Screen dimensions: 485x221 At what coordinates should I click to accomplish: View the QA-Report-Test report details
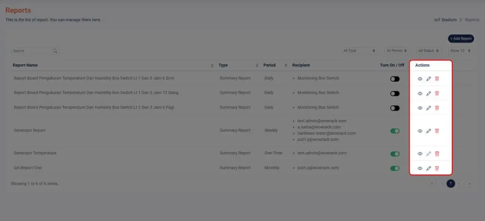coord(420,168)
